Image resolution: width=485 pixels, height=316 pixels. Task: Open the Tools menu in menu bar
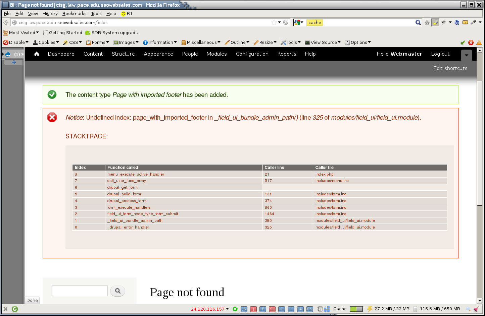coord(96,14)
